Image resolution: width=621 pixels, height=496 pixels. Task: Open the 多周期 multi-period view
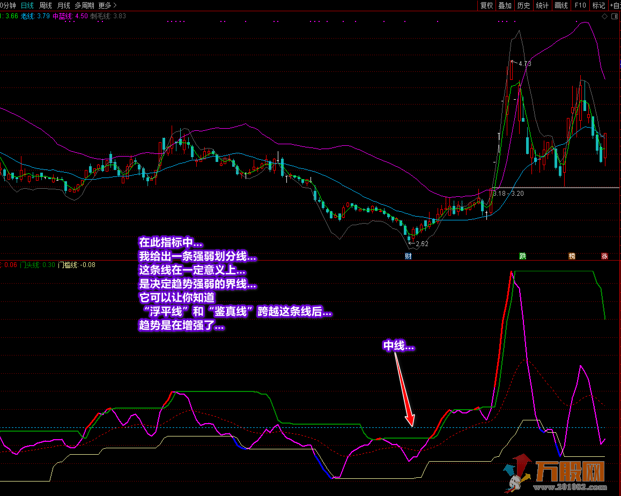[x=84, y=5]
